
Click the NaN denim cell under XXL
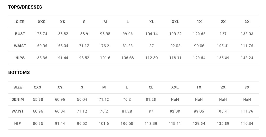pyautogui.click(x=175, y=99)
